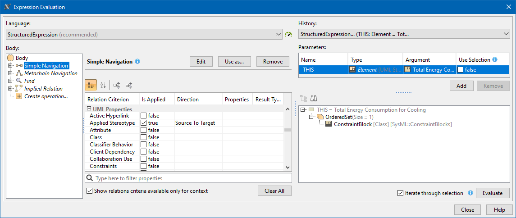Viewport: 516px width, 218px height.
Task: Expand all property groups
Action: point(117,85)
